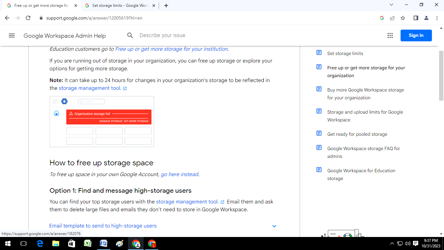The height and width of the screenshot is (250, 444).
Task: Open the hamburger main menu
Action: click(12, 35)
